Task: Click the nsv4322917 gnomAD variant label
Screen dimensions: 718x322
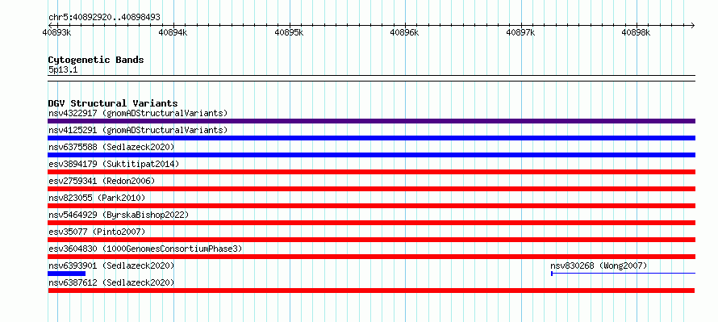Action: pos(138,113)
